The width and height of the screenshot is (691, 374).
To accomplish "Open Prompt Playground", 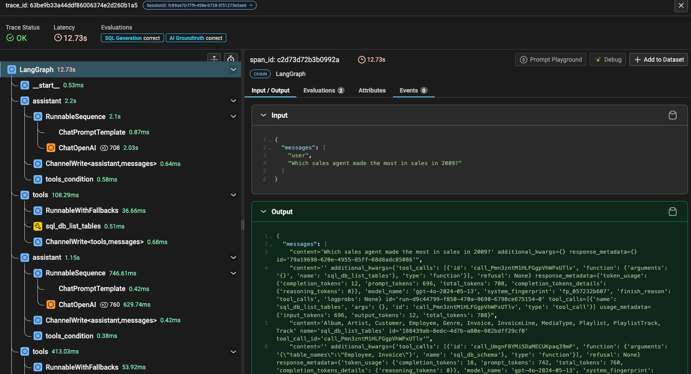I will tap(550, 60).
